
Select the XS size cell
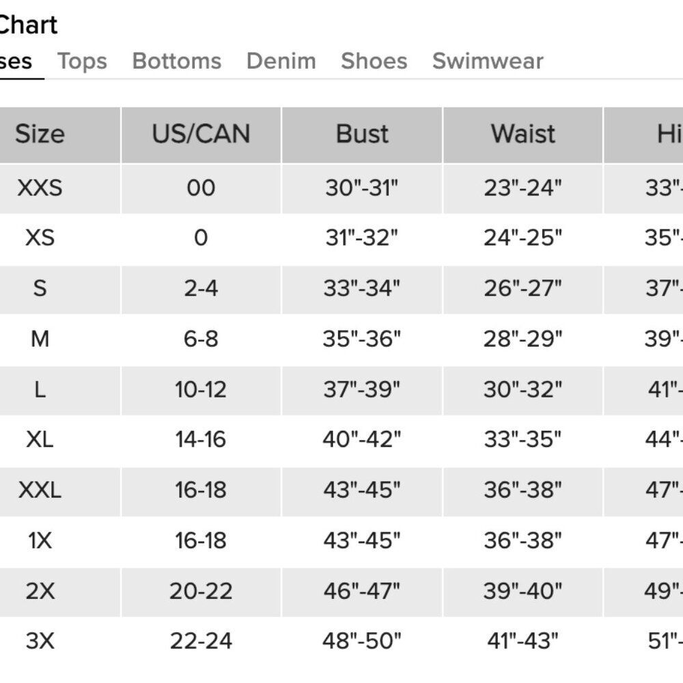[40, 238]
